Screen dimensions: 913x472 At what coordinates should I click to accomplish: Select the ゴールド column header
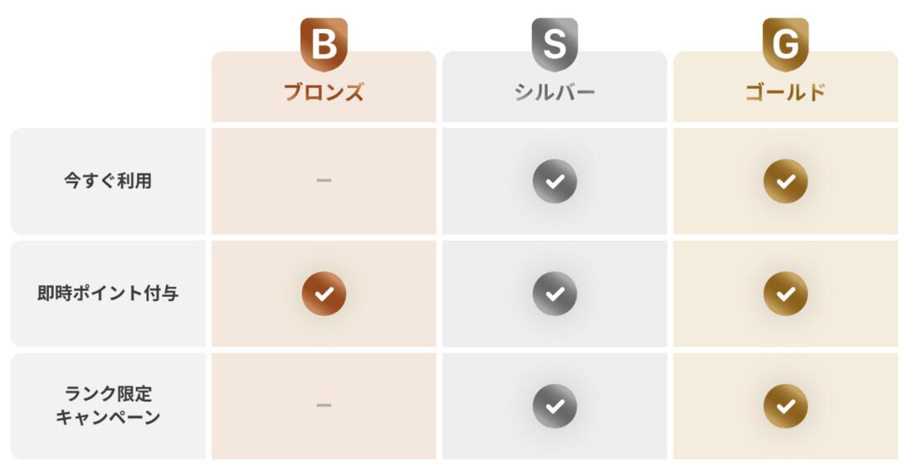(x=785, y=92)
